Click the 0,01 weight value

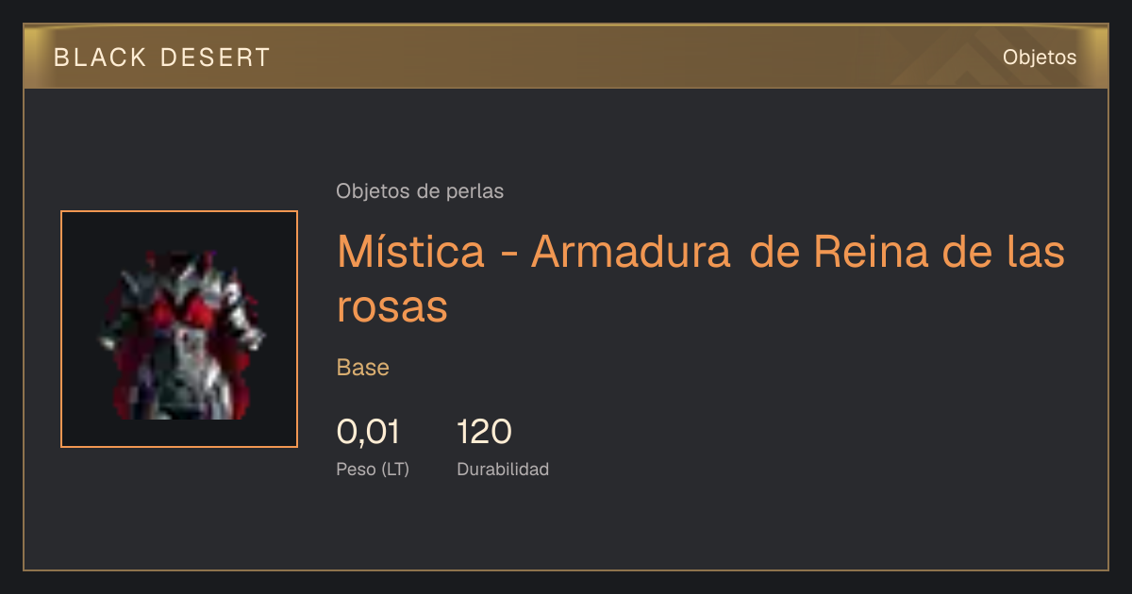368,432
